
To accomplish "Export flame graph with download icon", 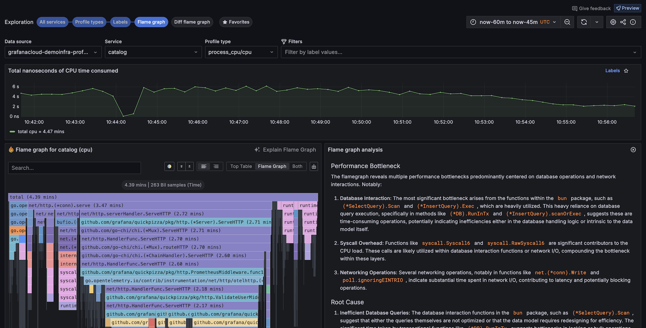I will click(x=314, y=166).
